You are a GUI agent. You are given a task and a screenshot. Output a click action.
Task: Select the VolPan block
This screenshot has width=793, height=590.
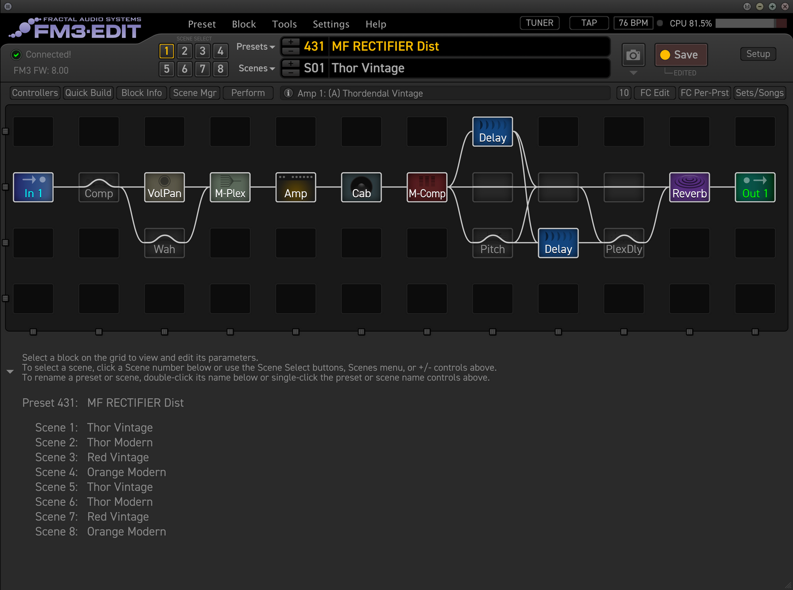[165, 187]
